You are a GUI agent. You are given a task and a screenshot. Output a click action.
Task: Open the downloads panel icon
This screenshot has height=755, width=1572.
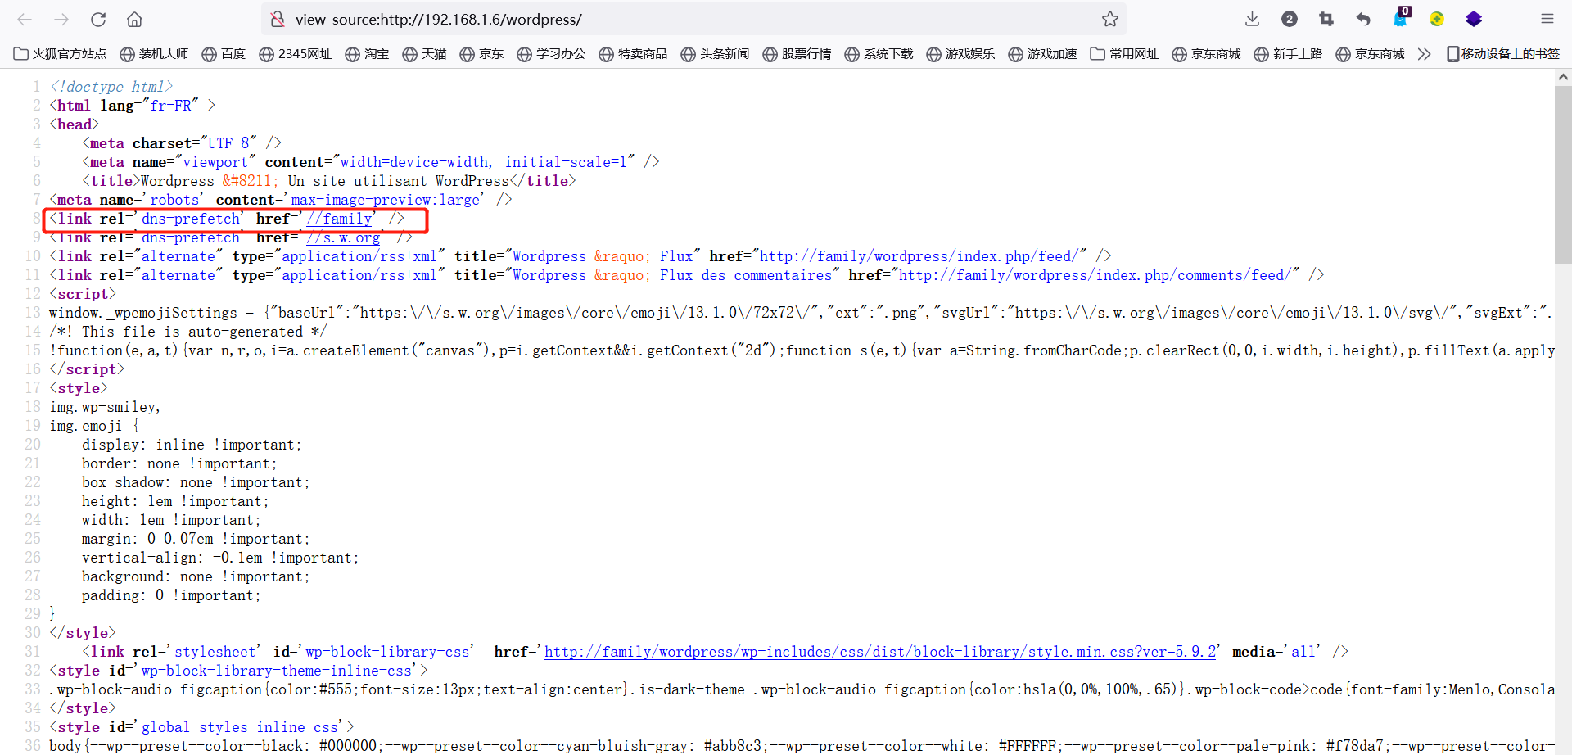(1252, 19)
